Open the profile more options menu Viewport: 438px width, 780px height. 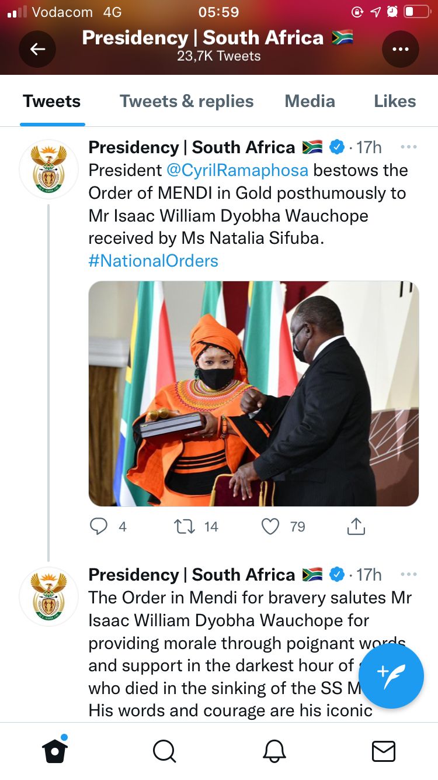click(400, 49)
